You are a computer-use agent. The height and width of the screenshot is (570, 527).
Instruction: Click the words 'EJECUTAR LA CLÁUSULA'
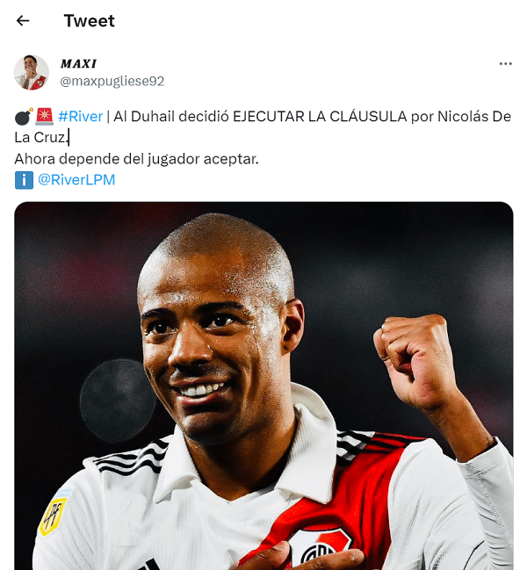point(320,116)
